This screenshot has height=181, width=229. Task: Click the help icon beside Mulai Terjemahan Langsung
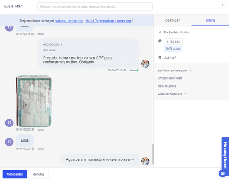(x=133, y=21)
